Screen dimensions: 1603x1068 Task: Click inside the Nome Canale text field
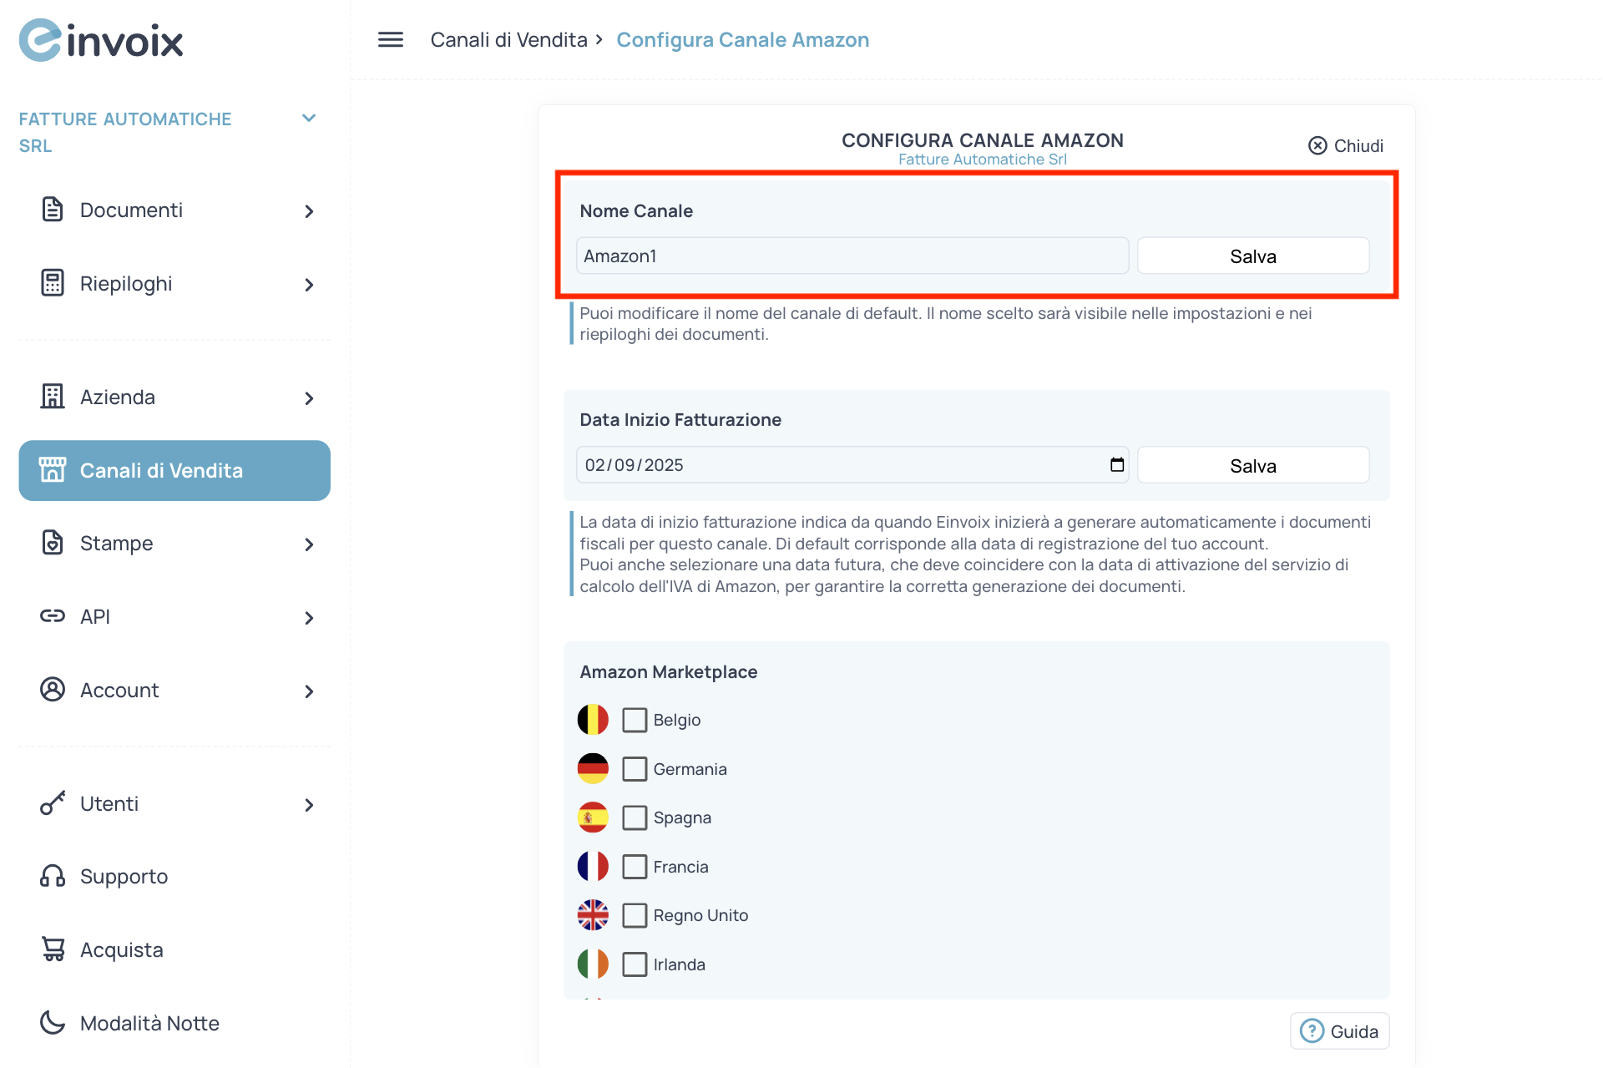pos(852,256)
